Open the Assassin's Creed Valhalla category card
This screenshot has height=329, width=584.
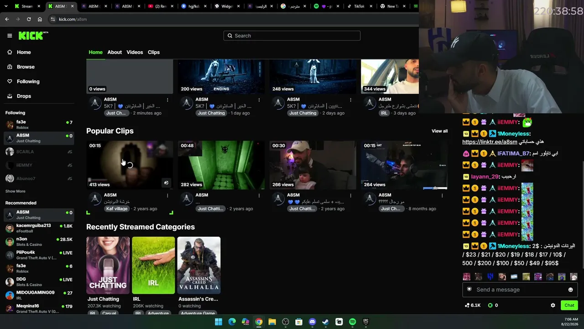tap(199, 265)
